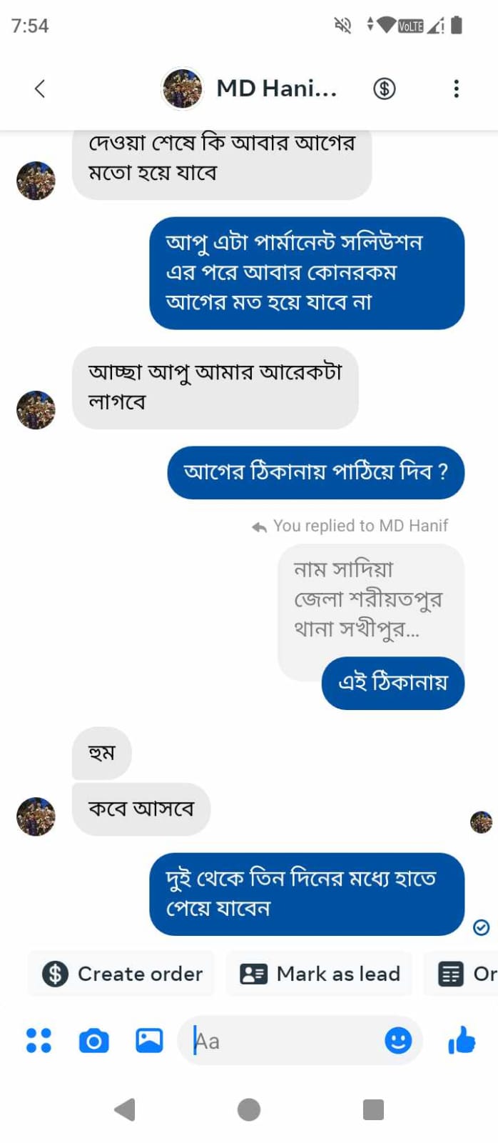
Task: Open the three-dot more options menu
Action: coord(457,89)
